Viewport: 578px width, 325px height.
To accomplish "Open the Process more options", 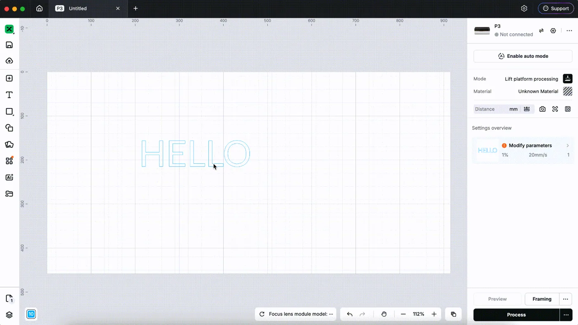I will click(x=566, y=315).
